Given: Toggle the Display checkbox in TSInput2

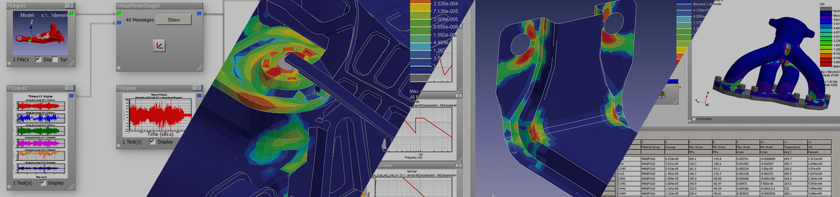Looking at the screenshot, I should click(x=43, y=183).
